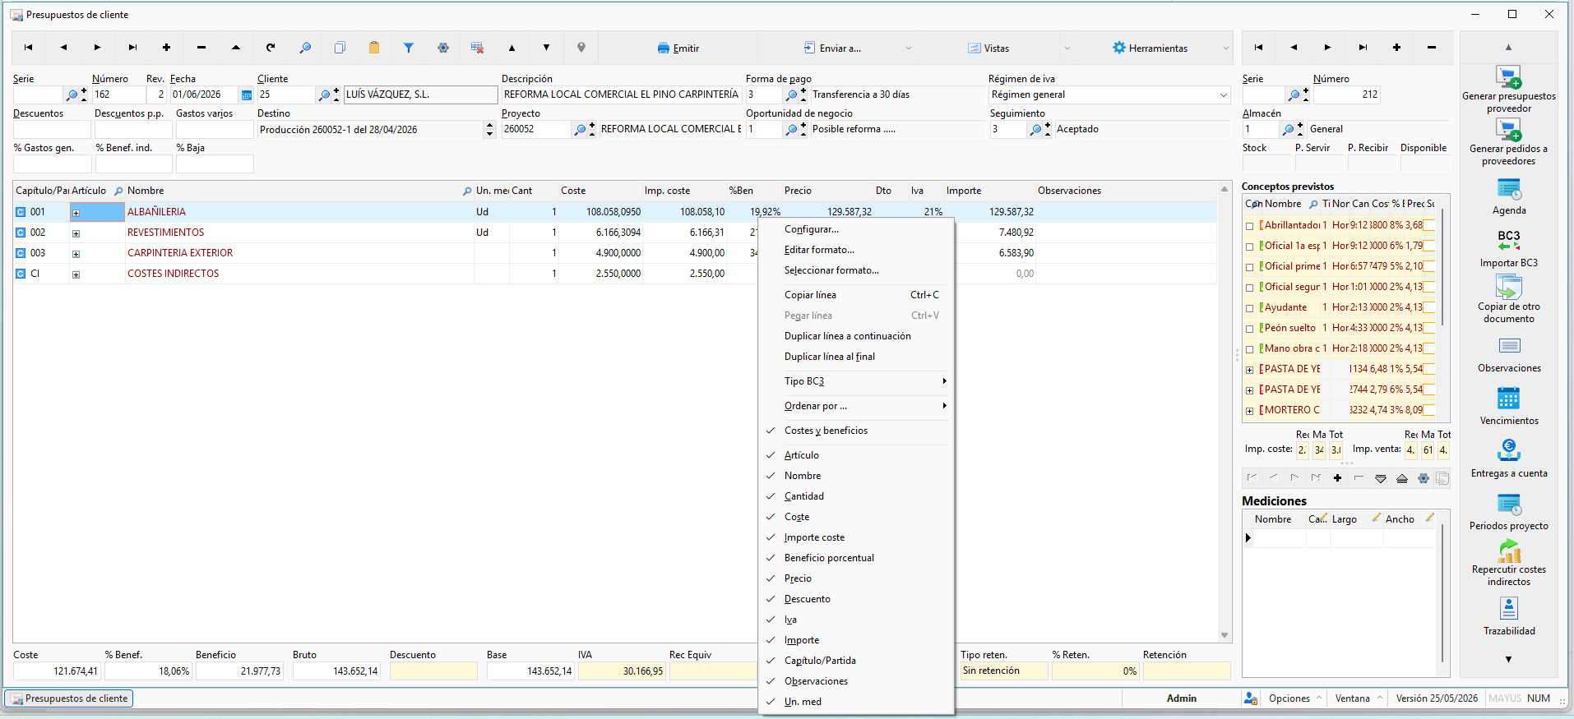Open the Vencimientos calendar icon
This screenshot has width=1574, height=719.
[x=1508, y=399]
